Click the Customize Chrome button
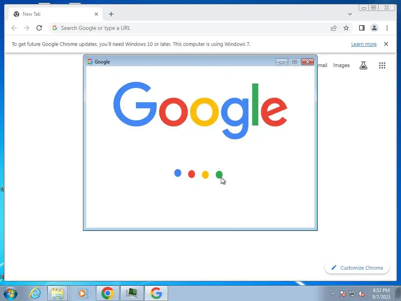 [357, 268]
